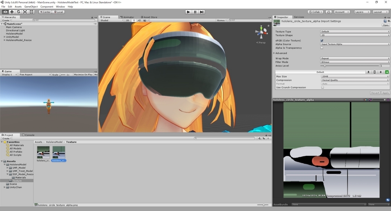Lock the Hierarchy panel

(x=92, y=17)
